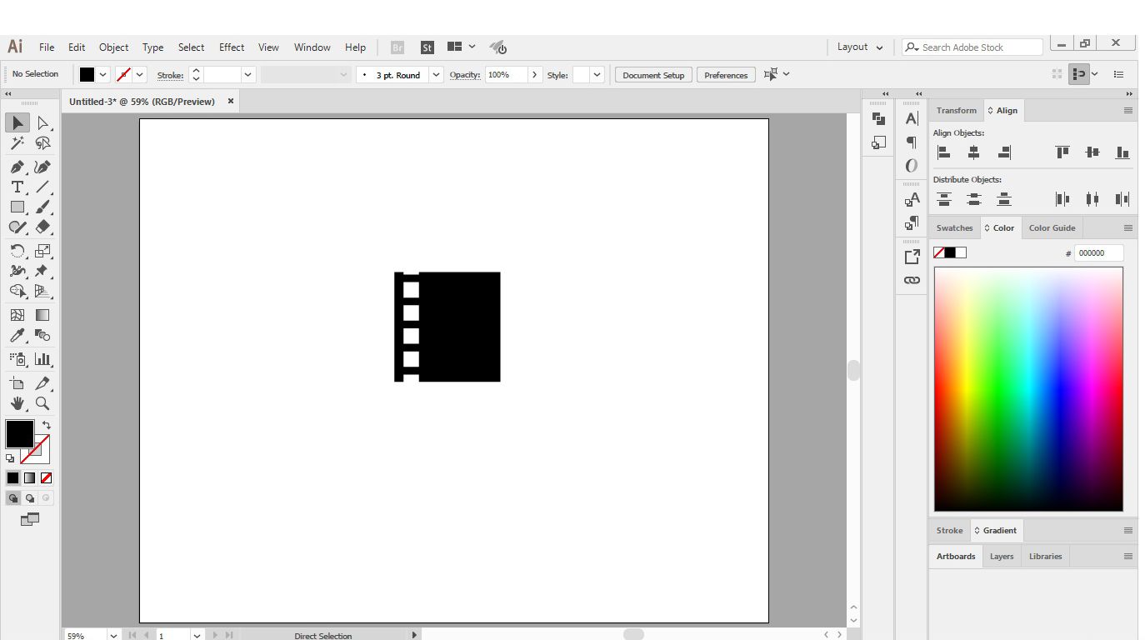This screenshot has height=640, width=1145.
Task: Open brush definition 3 pt. Round dropdown
Action: [x=436, y=75]
